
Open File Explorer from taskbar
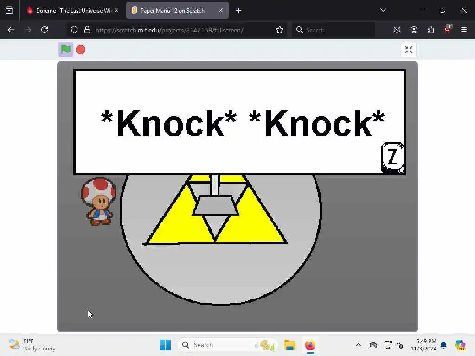click(289, 345)
